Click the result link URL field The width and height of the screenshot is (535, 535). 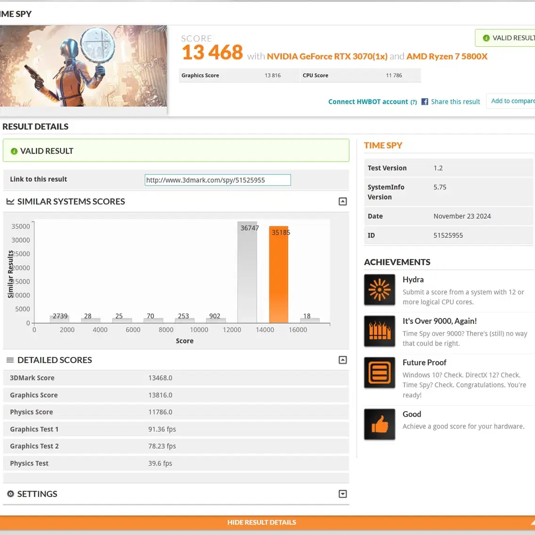click(x=218, y=180)
